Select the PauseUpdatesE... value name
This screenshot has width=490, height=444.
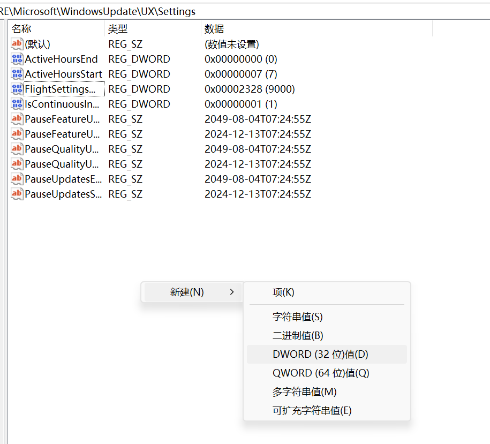(x=63, y=179)
